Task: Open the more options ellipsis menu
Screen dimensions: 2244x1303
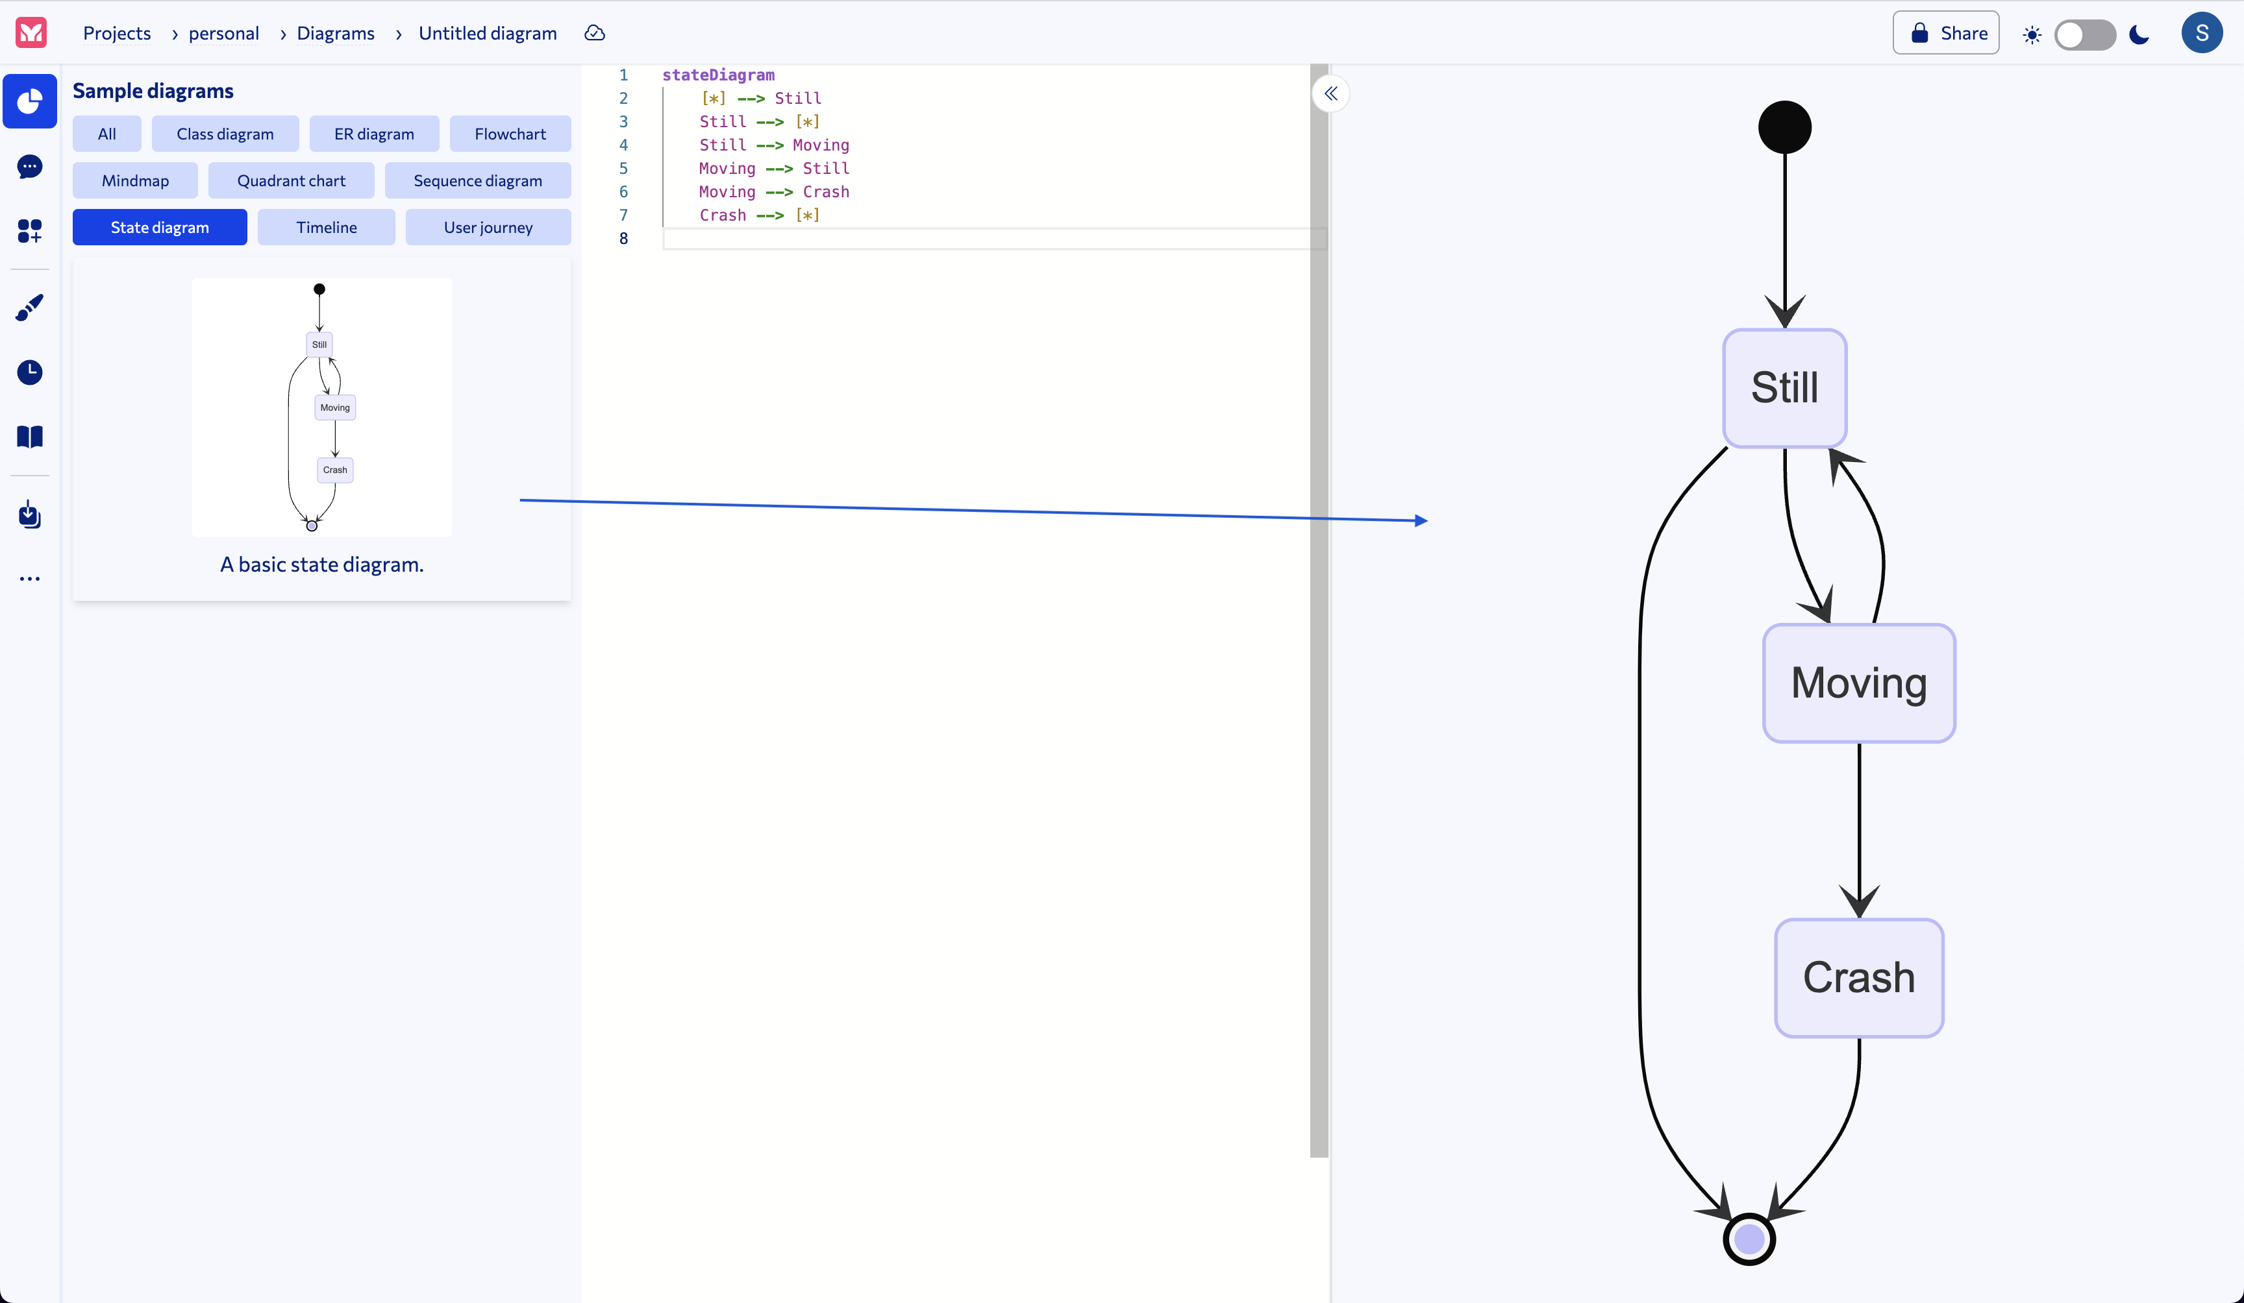Action: [x=29, y=579]
